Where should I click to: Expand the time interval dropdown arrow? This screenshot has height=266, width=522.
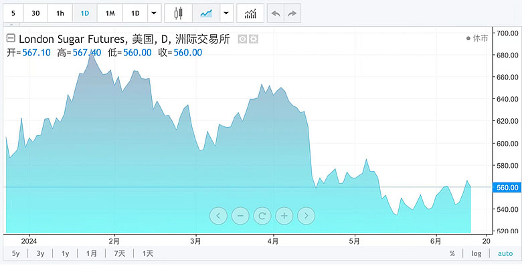[x=154, y=13]
